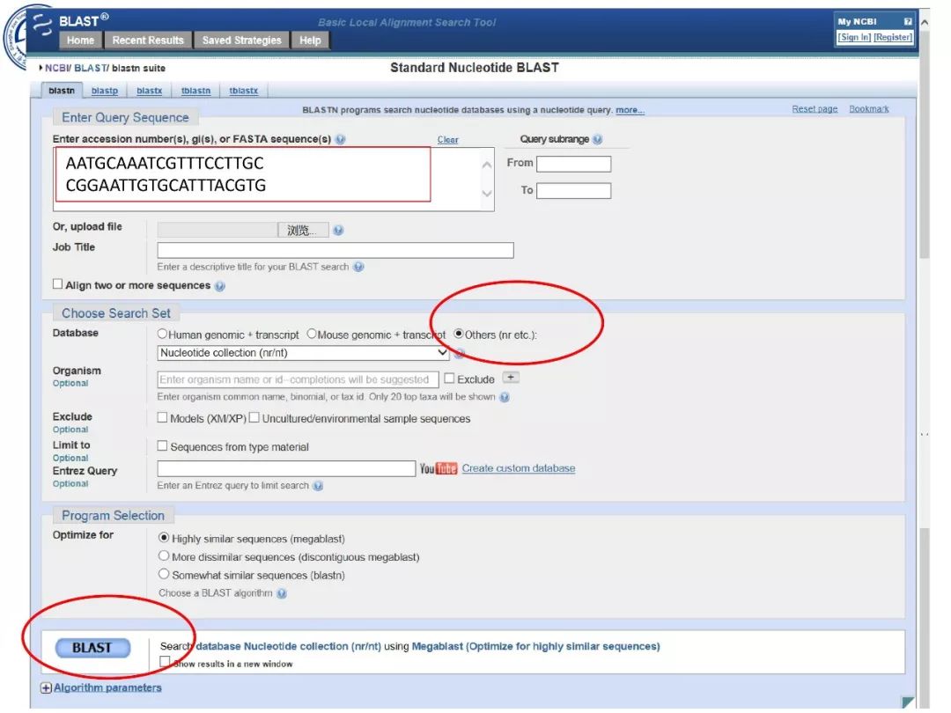Open the Nucleotide collection (nr/nt) dropdown
Viewport: 951px width, 713px height.
click(303, 353)
